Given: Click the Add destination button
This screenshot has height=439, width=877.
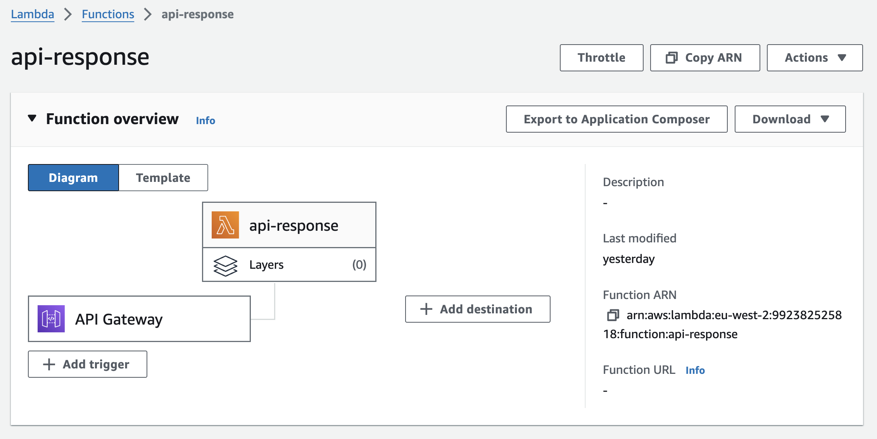Looking at the screenshot, I should 478,309.
